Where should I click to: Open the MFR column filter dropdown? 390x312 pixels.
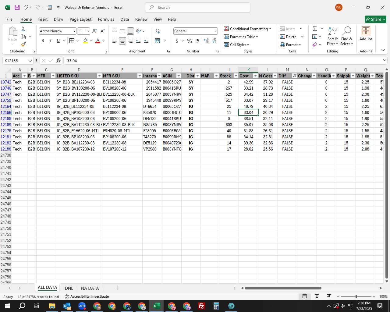click(x=53, y=76)
